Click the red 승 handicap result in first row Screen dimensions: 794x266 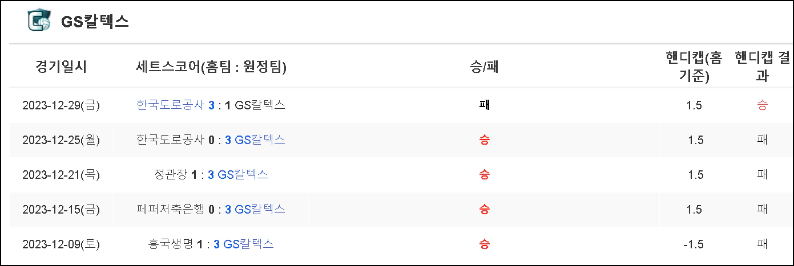pyautogui.click(x=762, y=105)
